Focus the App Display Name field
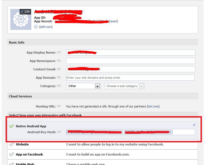Image resolution: width=205 pixels, height=165 pixels. point(131,52)
